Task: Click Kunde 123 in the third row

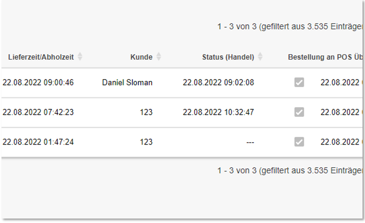Action: [x=146, y=142]
